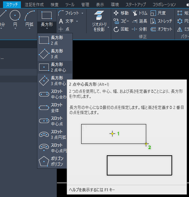This screenshot has width=189, height=197.
Task: Choose Polygon (ポリゴン) from the dropdown
Action: click(x=52, y=161)
